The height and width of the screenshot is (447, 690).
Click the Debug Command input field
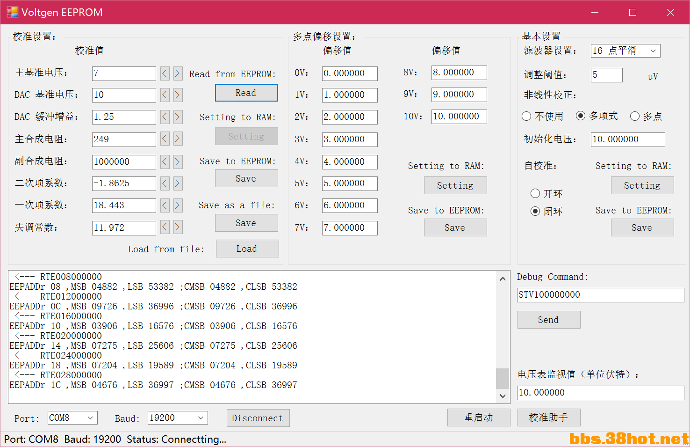point(601,295)
